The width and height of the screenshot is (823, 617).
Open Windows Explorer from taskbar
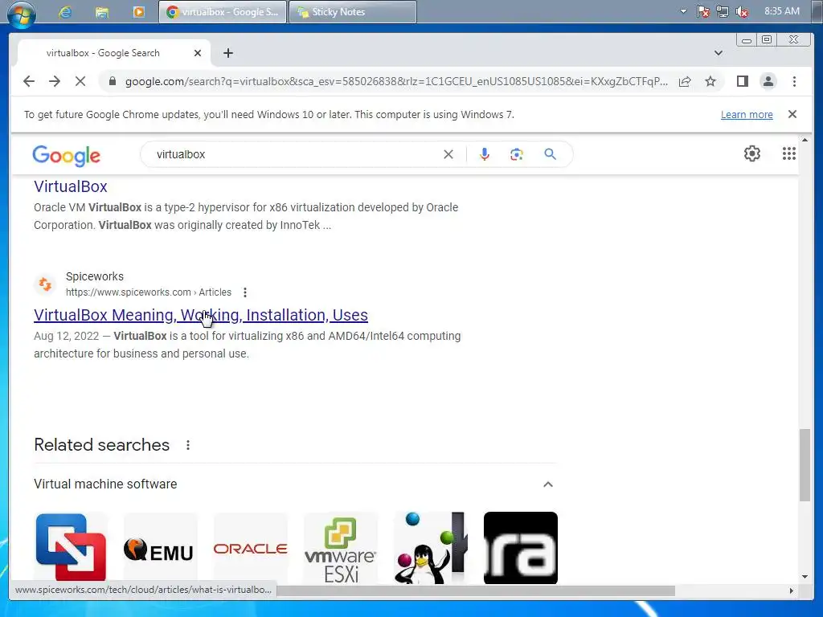pos(102,11)
